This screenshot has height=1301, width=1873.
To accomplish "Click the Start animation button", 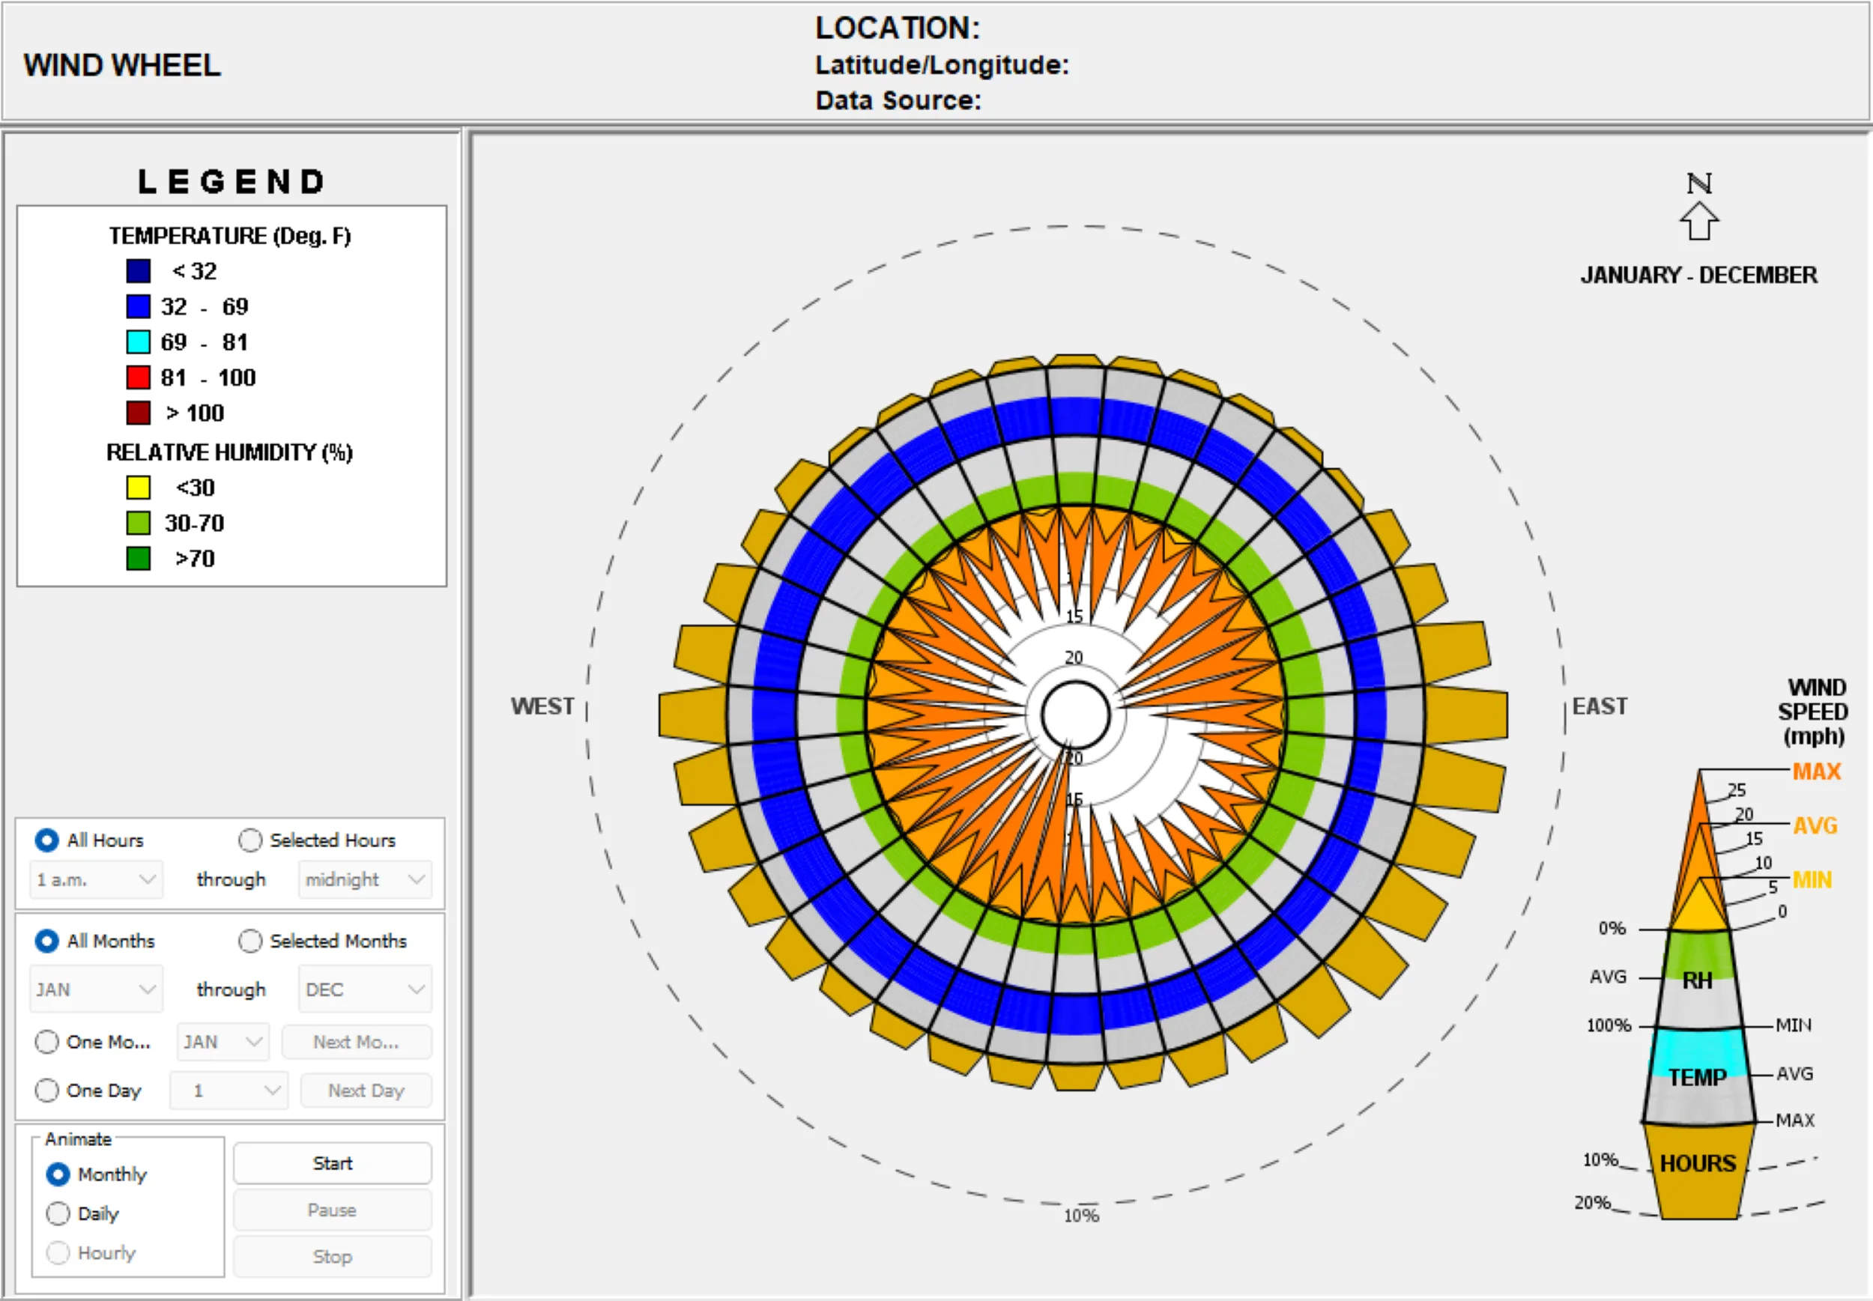I will pos(332,1163).
